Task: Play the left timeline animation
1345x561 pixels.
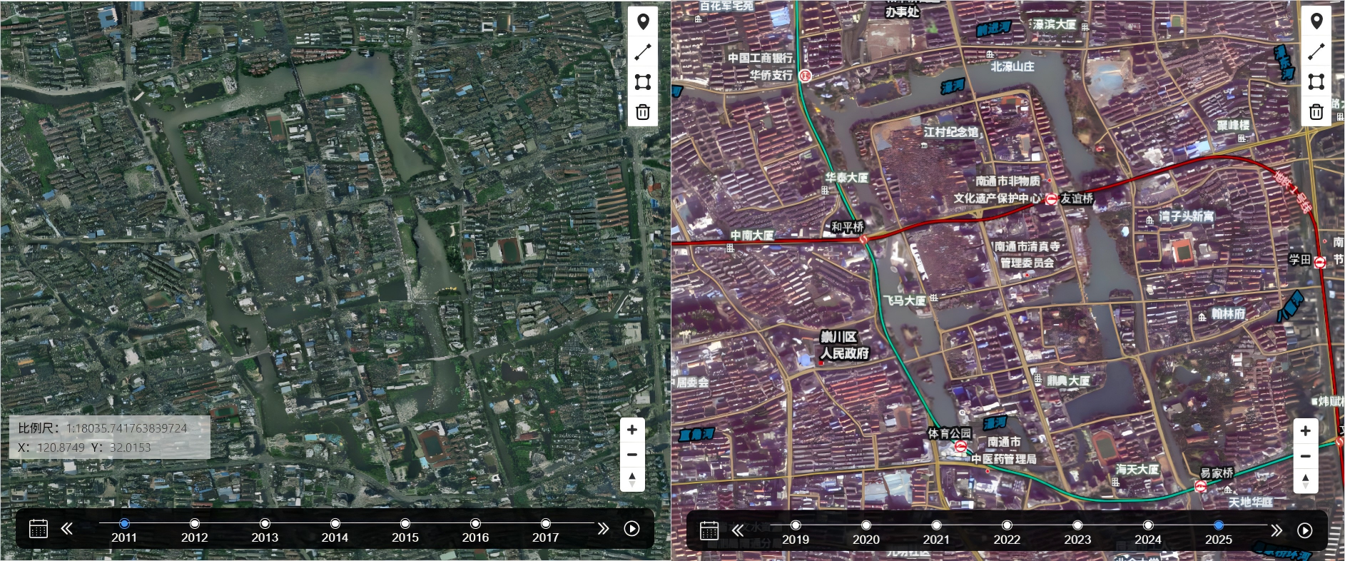Action: coord(631,529)
